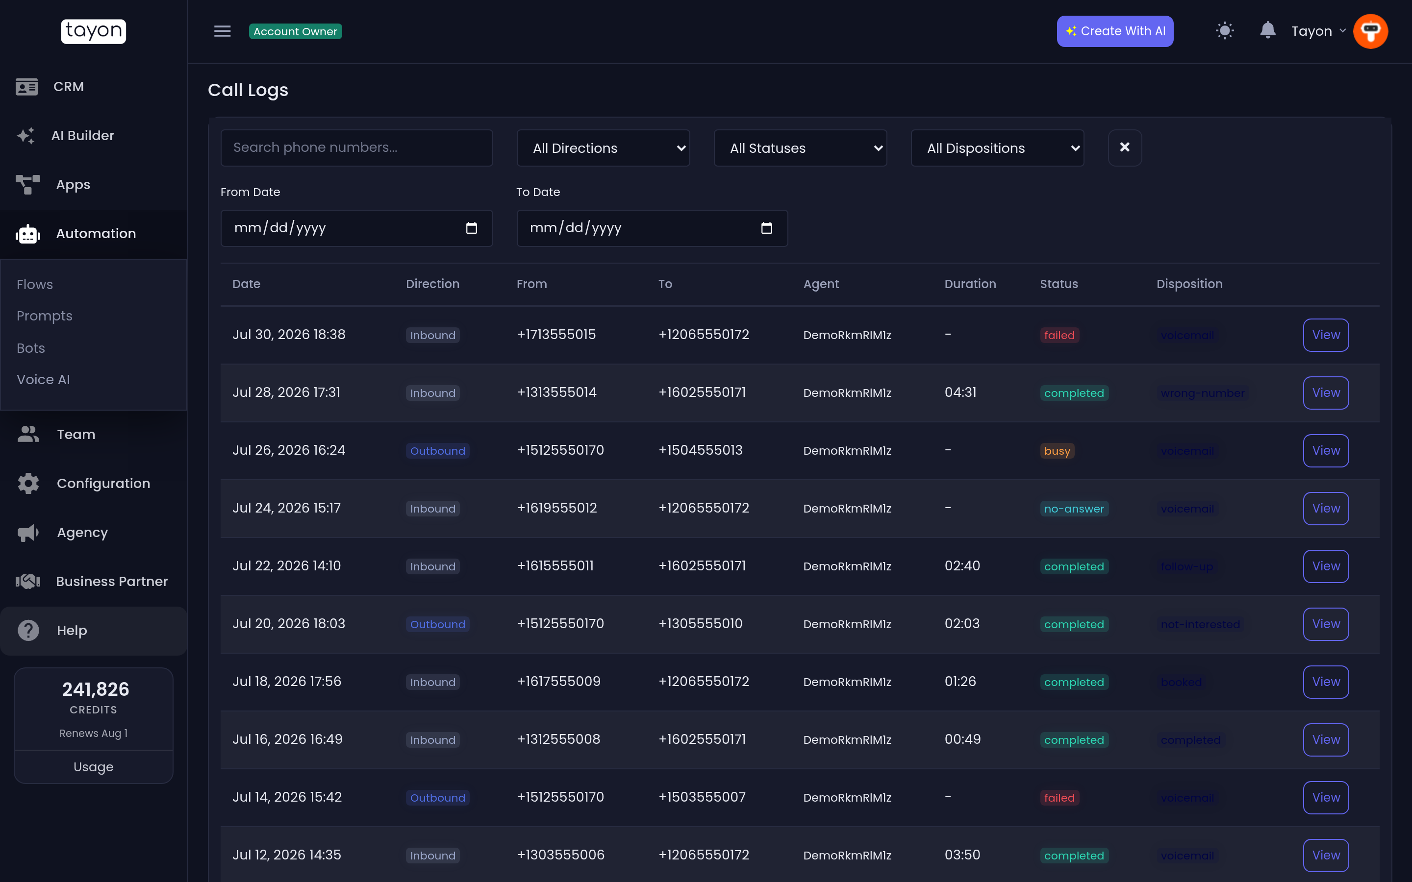Open the Prompts submenu item

coord(44,316)
